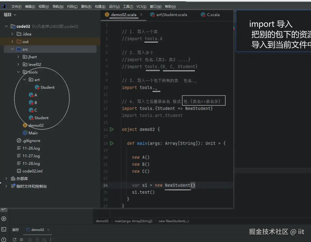Open Main in project tree
Image resolution: width=311 pixels, height=242 pixels.
[30, 133]
